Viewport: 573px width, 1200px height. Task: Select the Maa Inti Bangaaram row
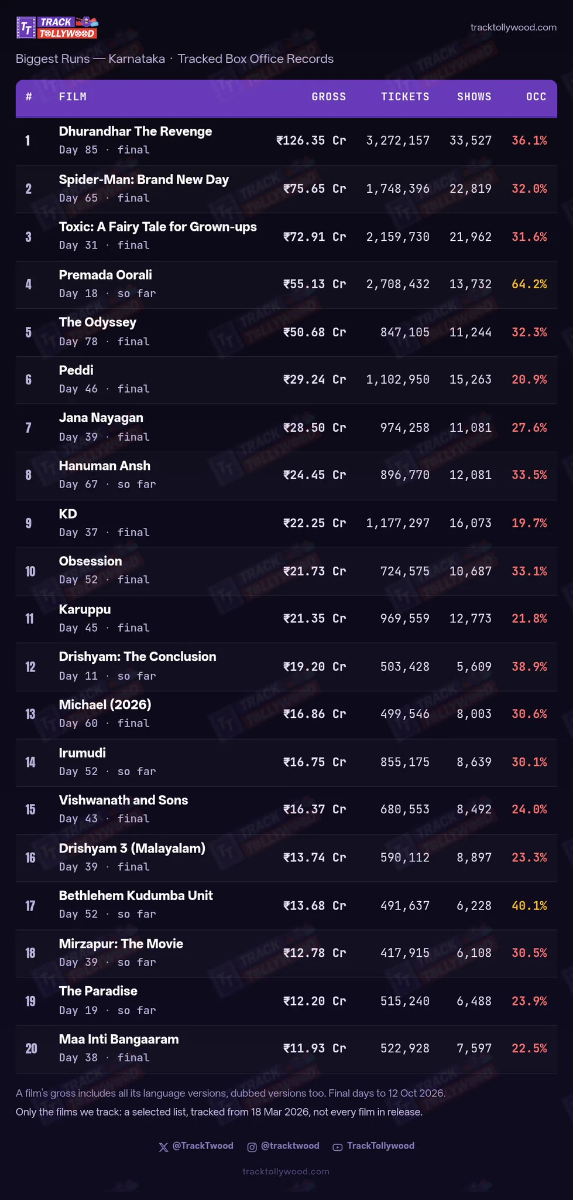coord(286,1049)
